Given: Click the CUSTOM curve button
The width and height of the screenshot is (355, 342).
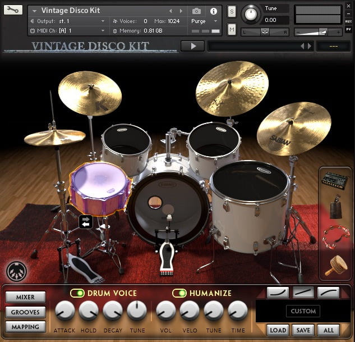Looking at the screenshot, I should [x=303, y=311].
